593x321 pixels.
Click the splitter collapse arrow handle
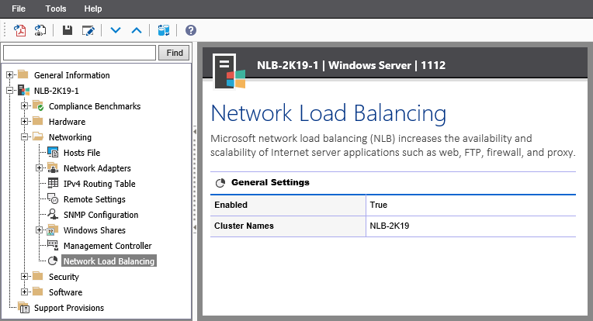point(194,131)
